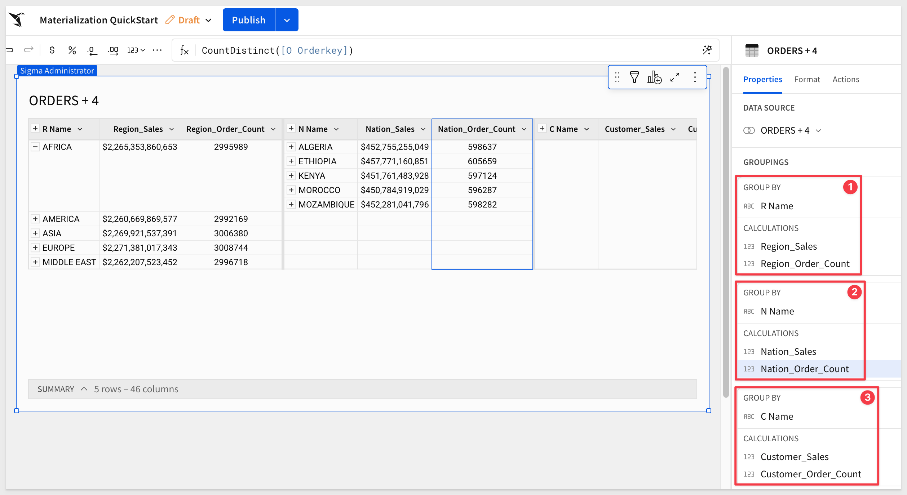The height and width of the screenshot is (495, 907).
Task: Expand the MOROCCO nation row
Action: 291,190
